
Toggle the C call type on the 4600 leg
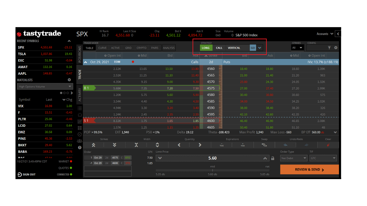tap(122, 163)
